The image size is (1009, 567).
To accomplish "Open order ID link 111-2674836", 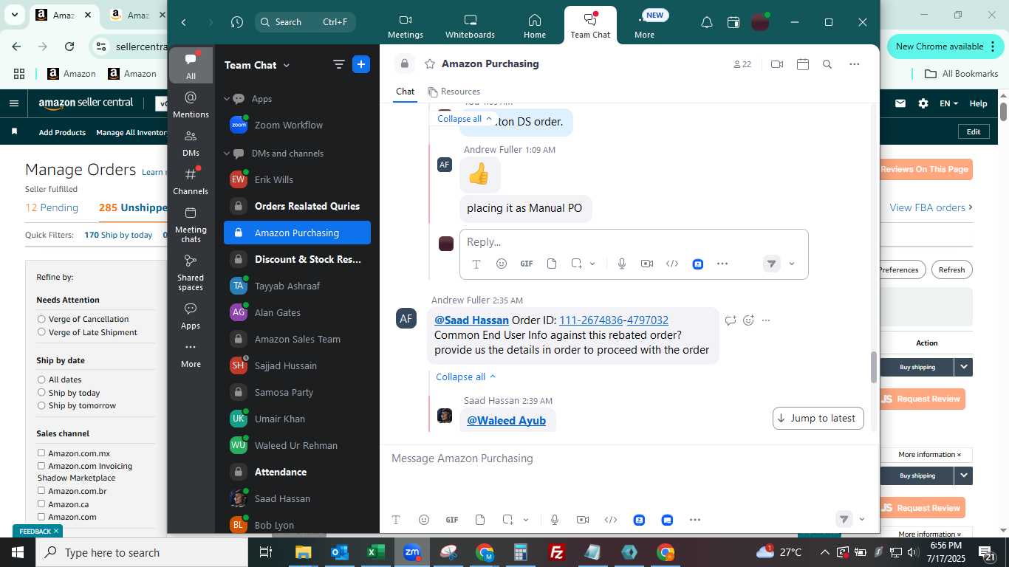I will [591, 320].
